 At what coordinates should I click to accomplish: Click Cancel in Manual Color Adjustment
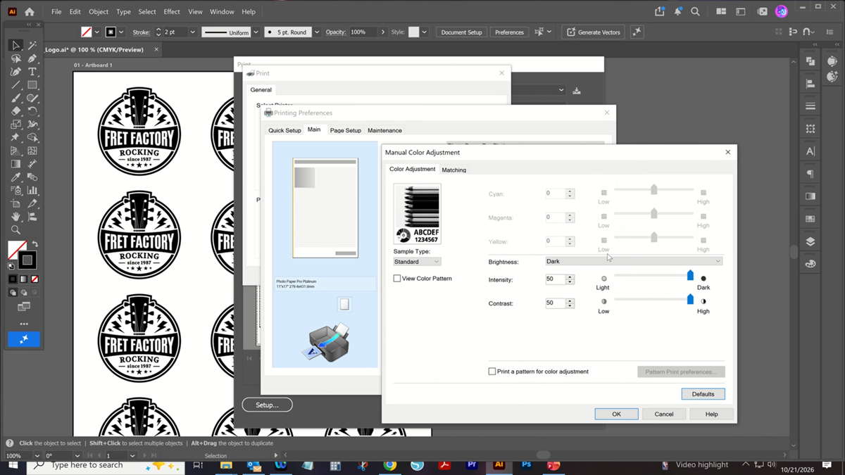point(664,414)
